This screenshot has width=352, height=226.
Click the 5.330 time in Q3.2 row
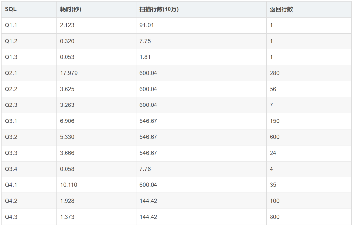[67, 137]
